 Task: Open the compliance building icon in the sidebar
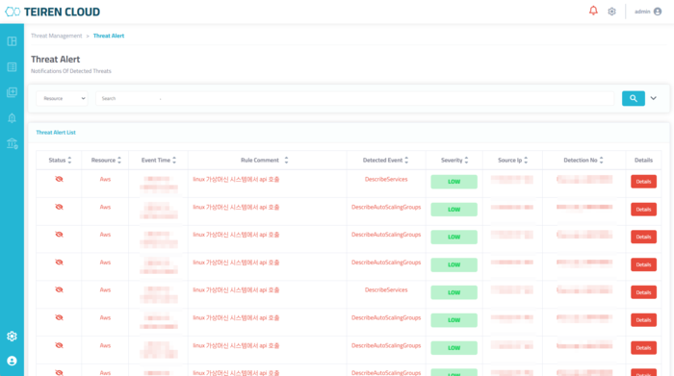(12, 144)
